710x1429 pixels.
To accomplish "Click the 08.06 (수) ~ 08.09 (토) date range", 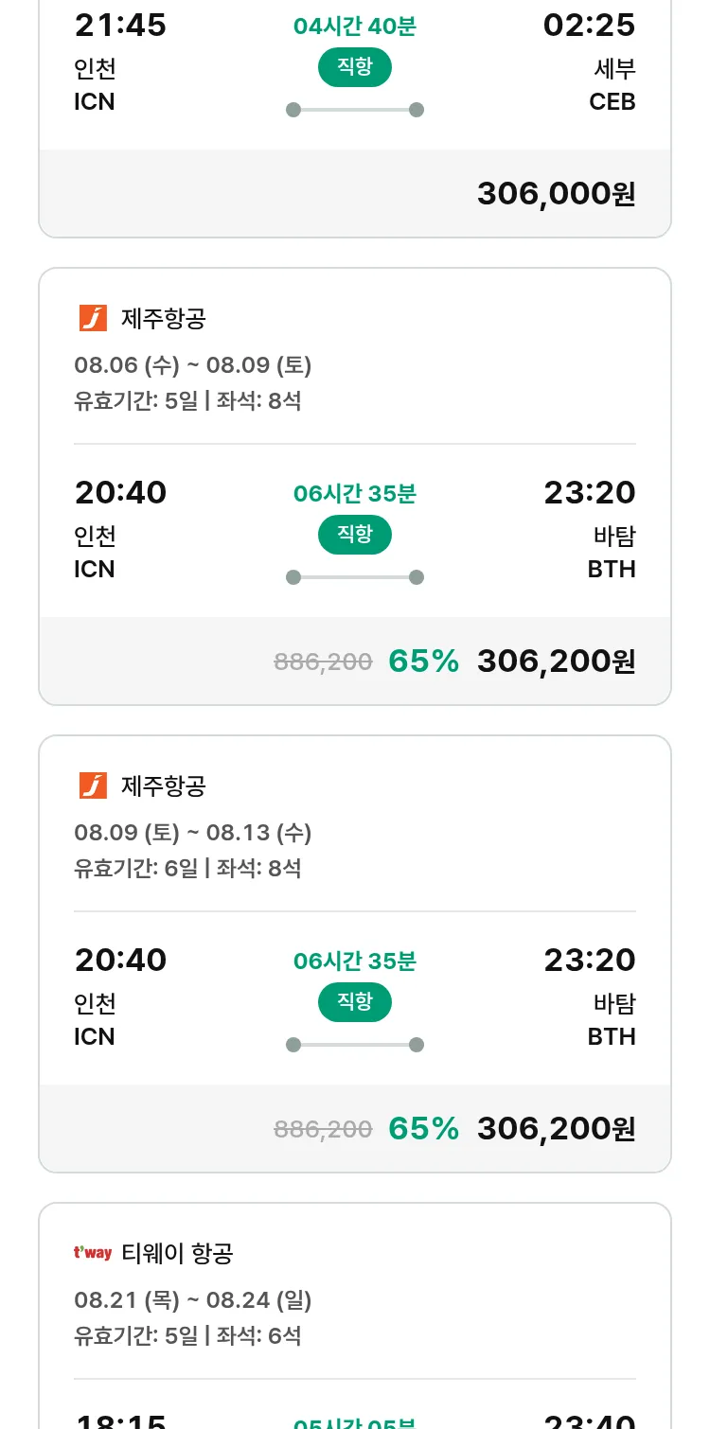I will (x=193, y=365).
